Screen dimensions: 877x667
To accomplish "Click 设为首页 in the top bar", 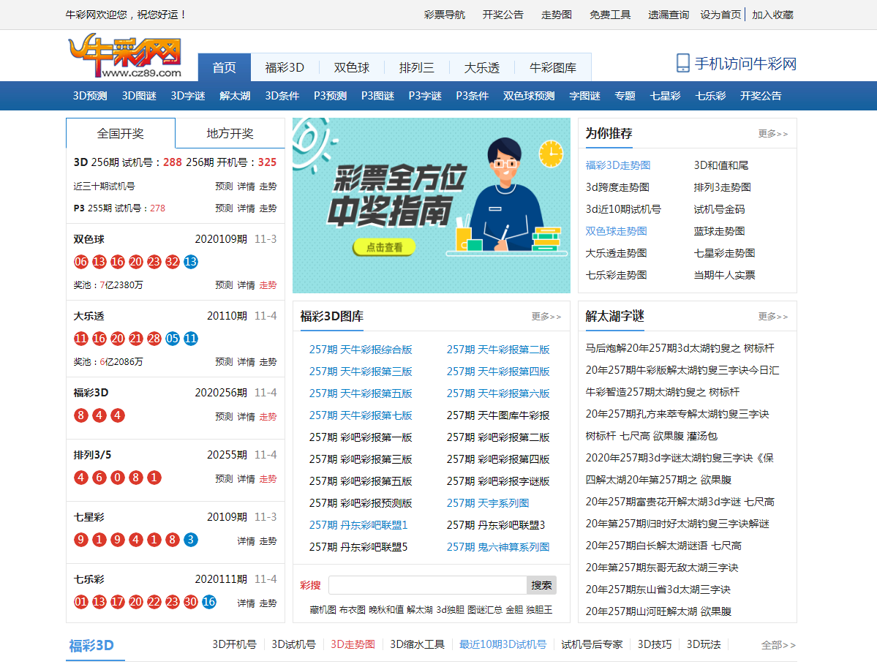I will [720, 15].
